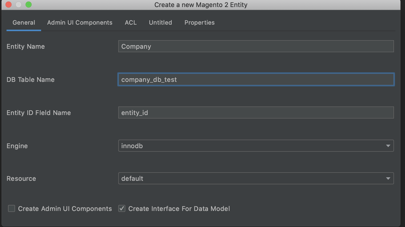Image resolution: width=405 pixels, height=227 pixels.
Task: Click the dialog title bar text
Action: (201, 5)
